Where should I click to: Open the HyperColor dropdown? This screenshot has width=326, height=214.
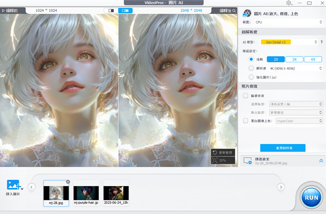click(299, 121)
